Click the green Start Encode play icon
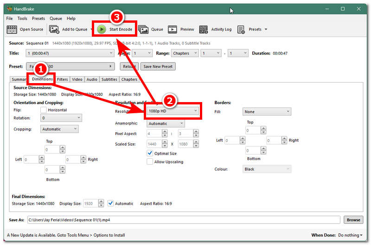The height and width of the screenshot is (245, 371). (x=102, y=29)
